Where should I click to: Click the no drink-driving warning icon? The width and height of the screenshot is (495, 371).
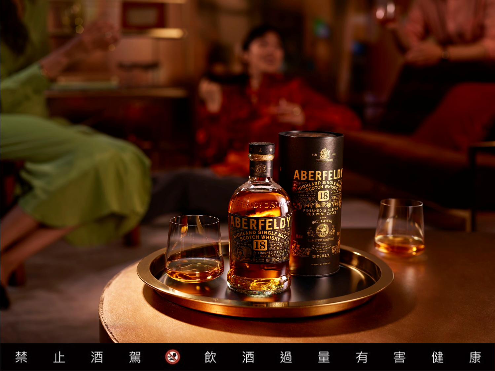pyautogui.click(x=172, y=357)
